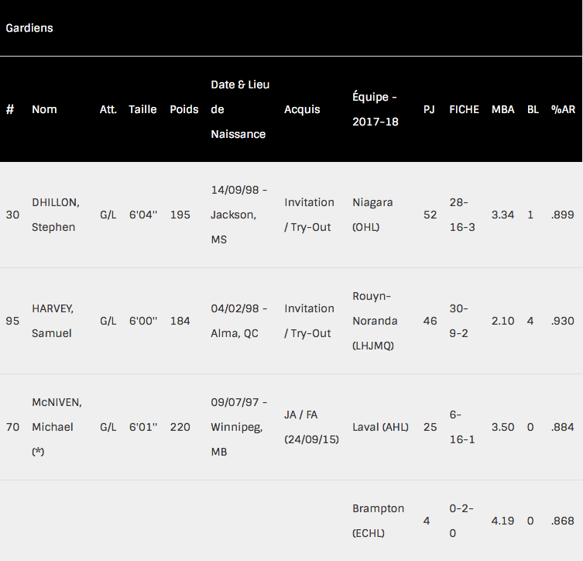Click height 6'04" in Dhillon row
Screen dimensions: 583x561
(143, 215)
